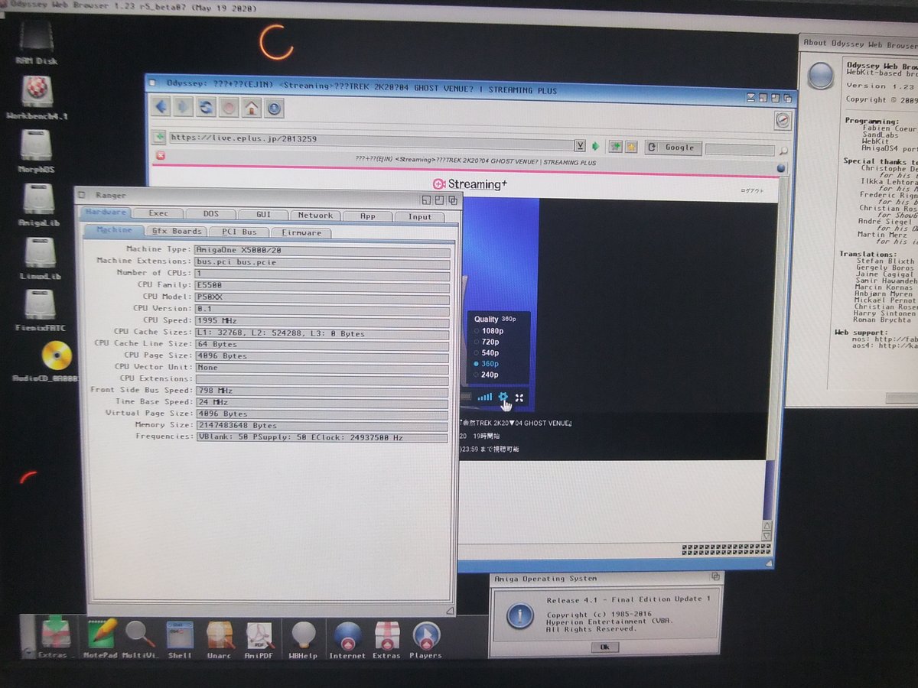Viewport: 918px width, 688px height.
Task: Select 540p video quality
Action: click(x=487, y=352)
